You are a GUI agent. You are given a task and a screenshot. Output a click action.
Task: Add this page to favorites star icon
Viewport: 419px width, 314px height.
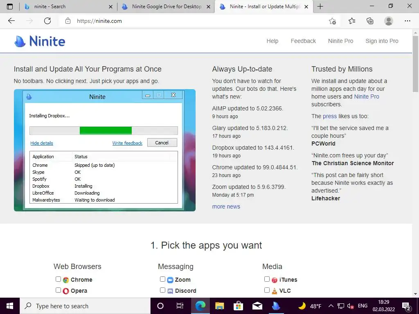pos(332,21)
